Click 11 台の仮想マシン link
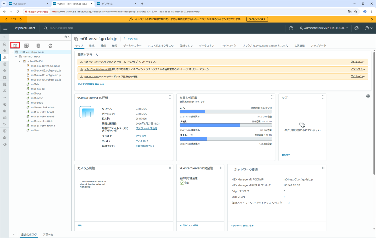376x238 pixels. click(x=145, y=146)
